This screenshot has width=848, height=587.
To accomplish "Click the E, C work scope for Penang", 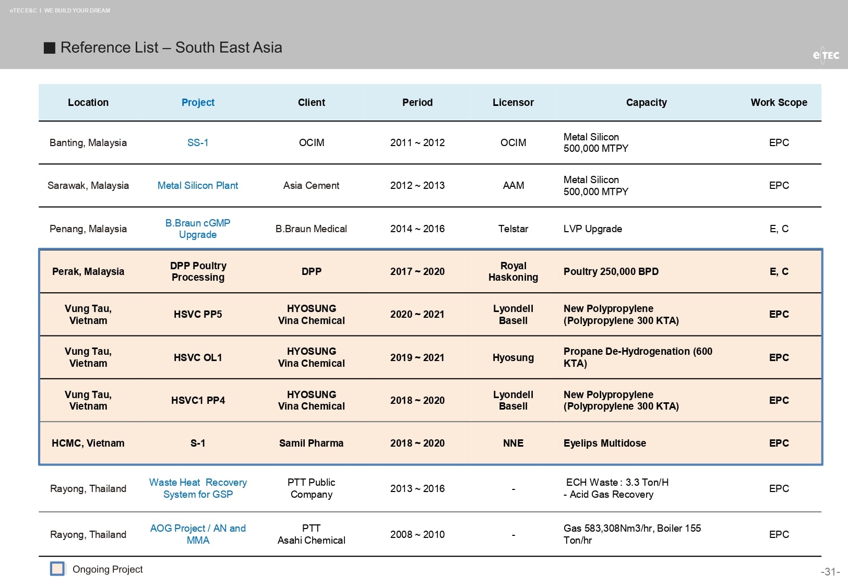I will pyautogui.click(x=779, y=229).
